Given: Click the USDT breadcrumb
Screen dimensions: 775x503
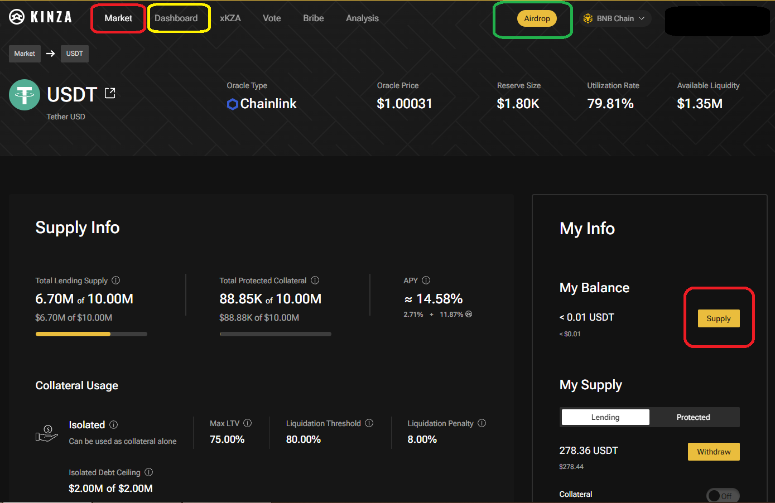Looking at the screenshot, I should [74, 54].
